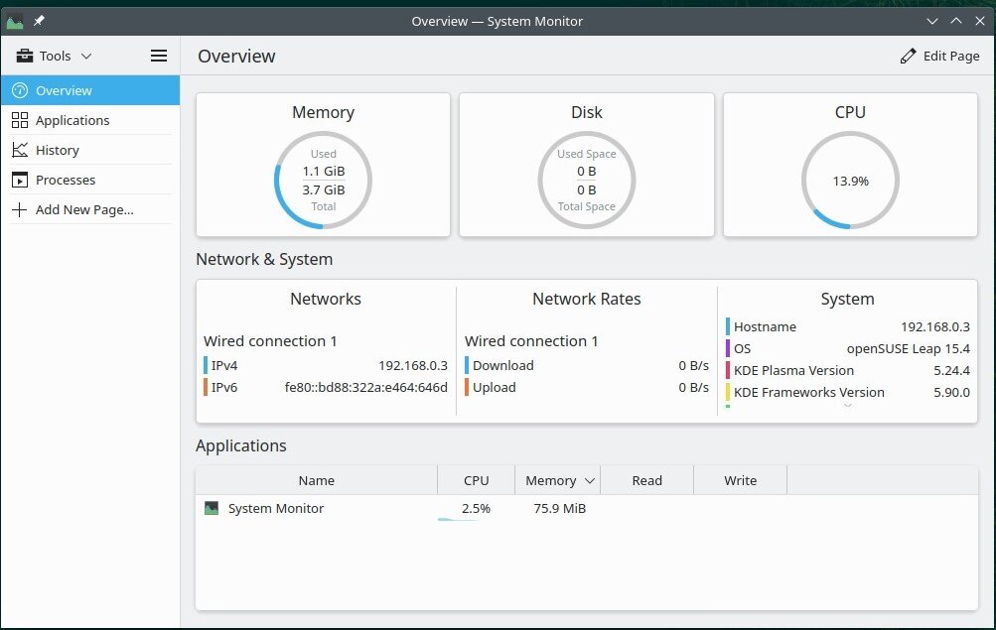Select the System Monitor application row

point(586,508)
